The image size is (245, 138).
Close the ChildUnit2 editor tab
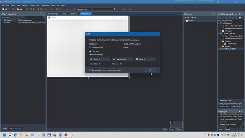point(90,14)
